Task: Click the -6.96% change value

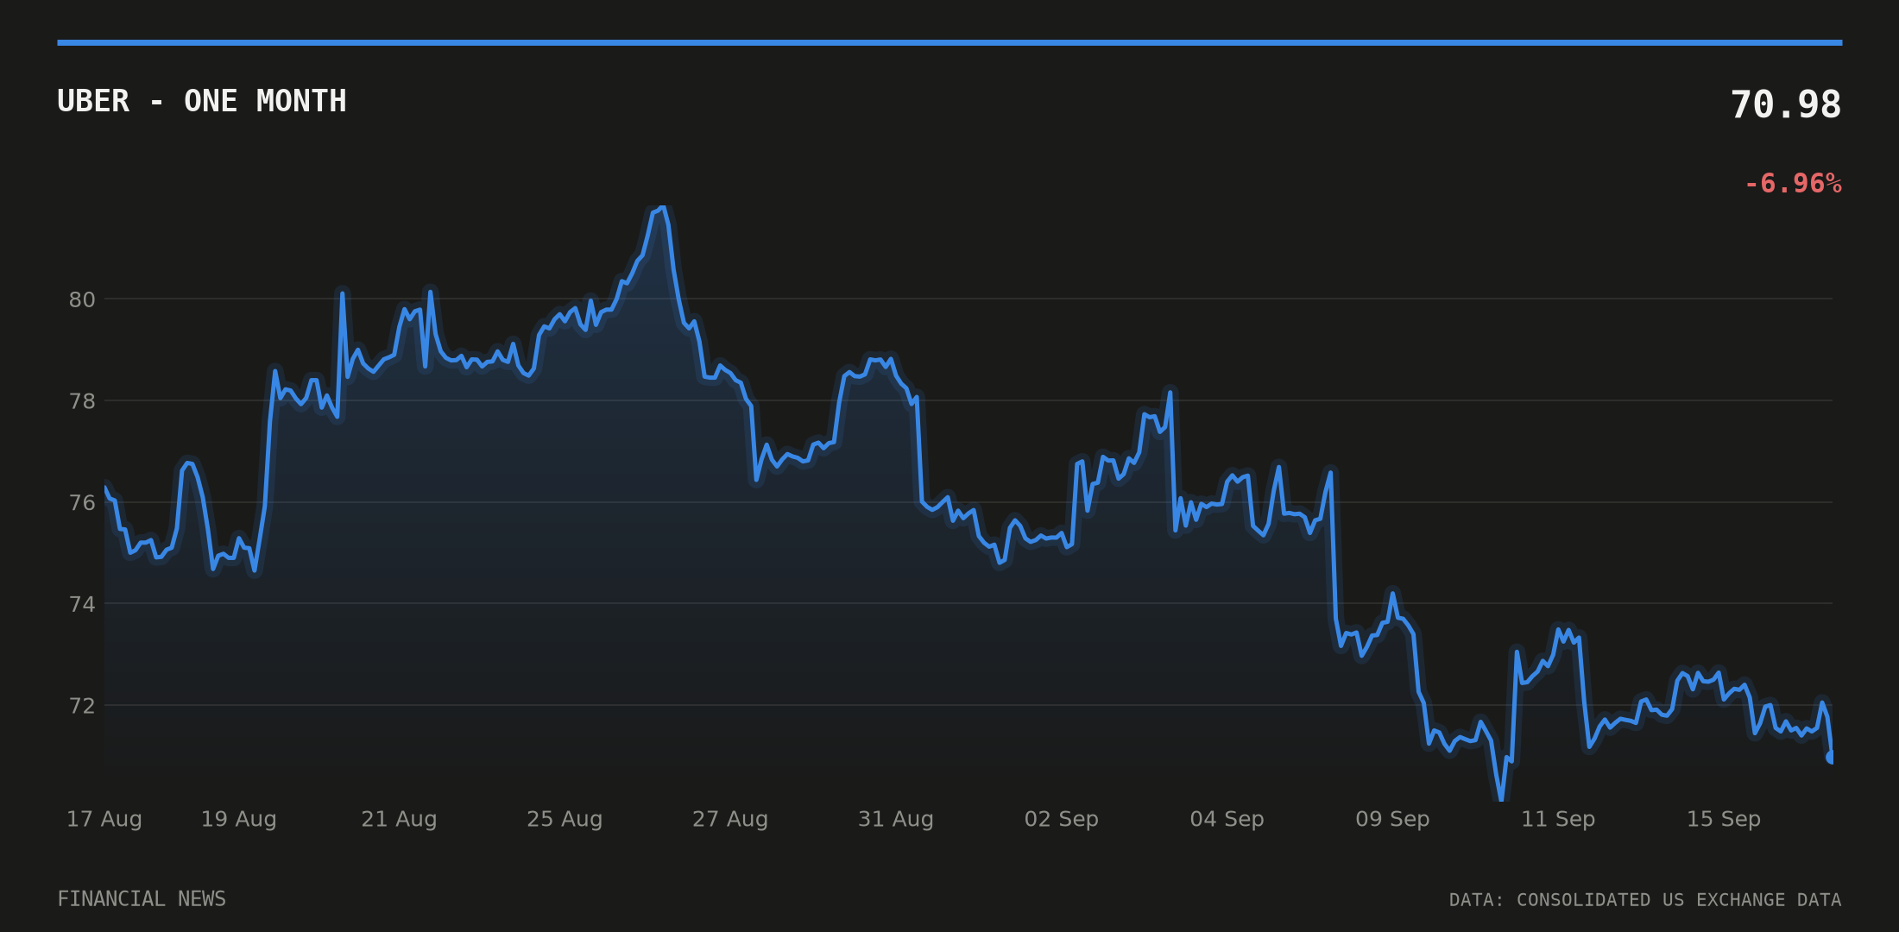Action: [x=1793, y=184]
